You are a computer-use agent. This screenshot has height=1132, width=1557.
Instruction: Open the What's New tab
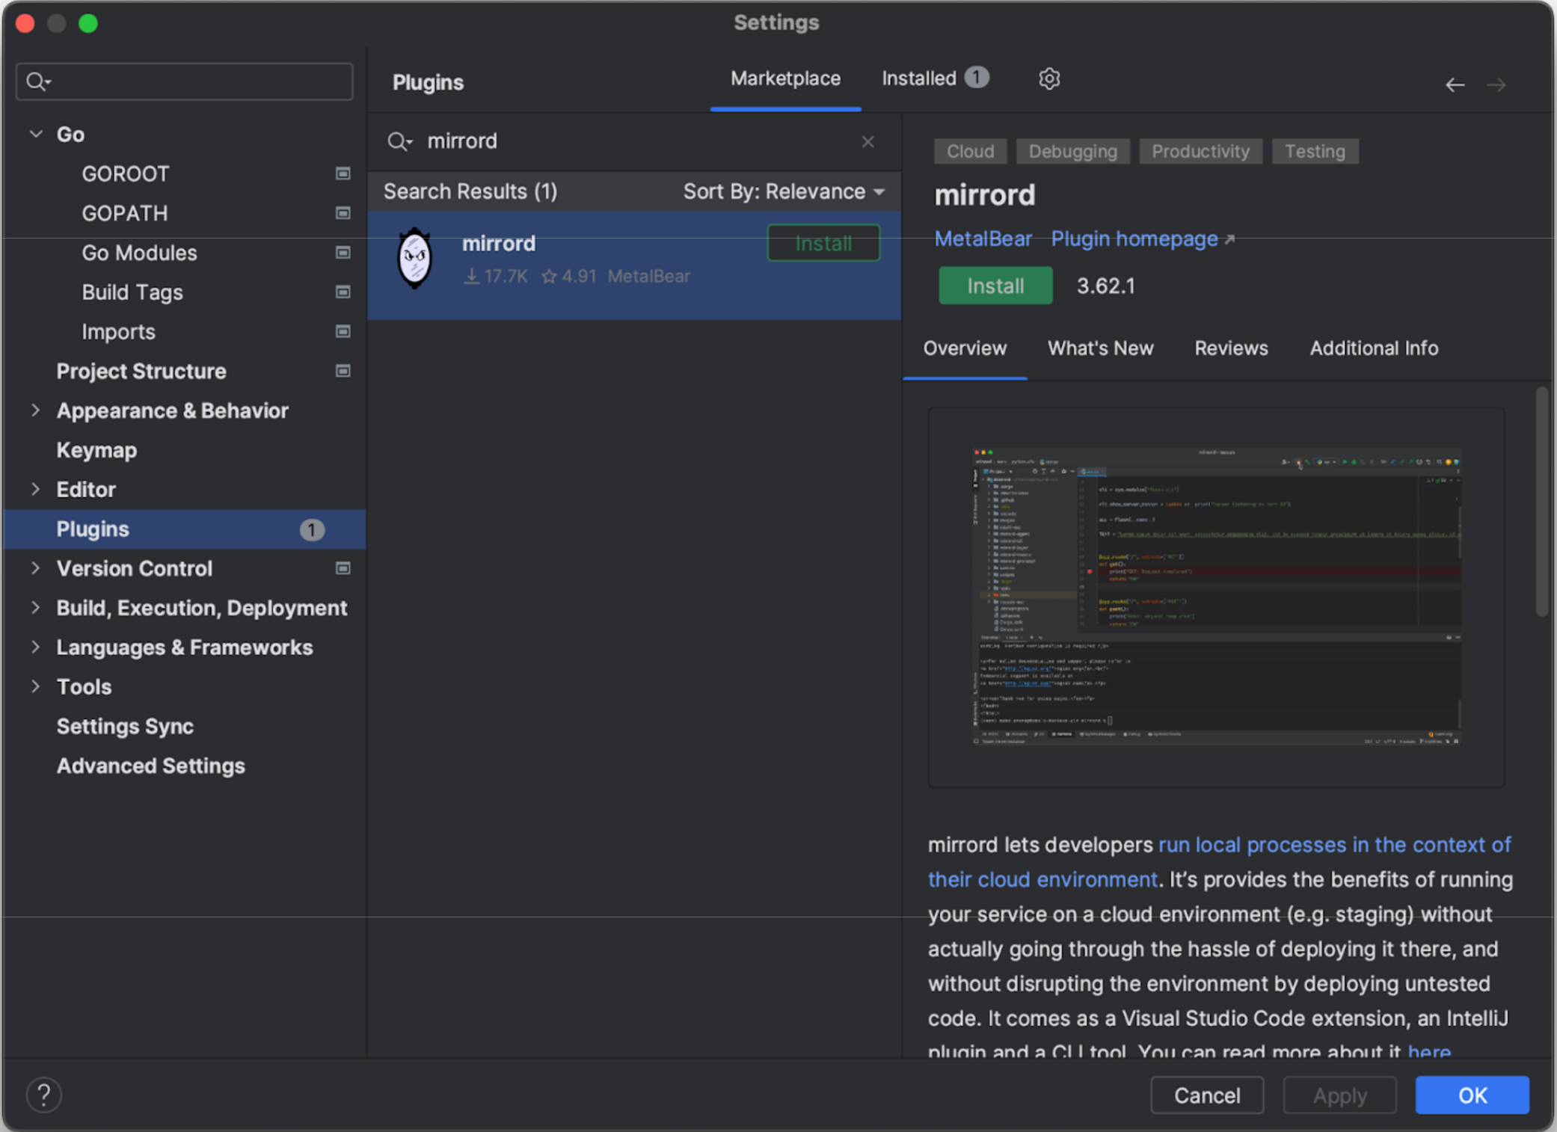[1099, 348]
